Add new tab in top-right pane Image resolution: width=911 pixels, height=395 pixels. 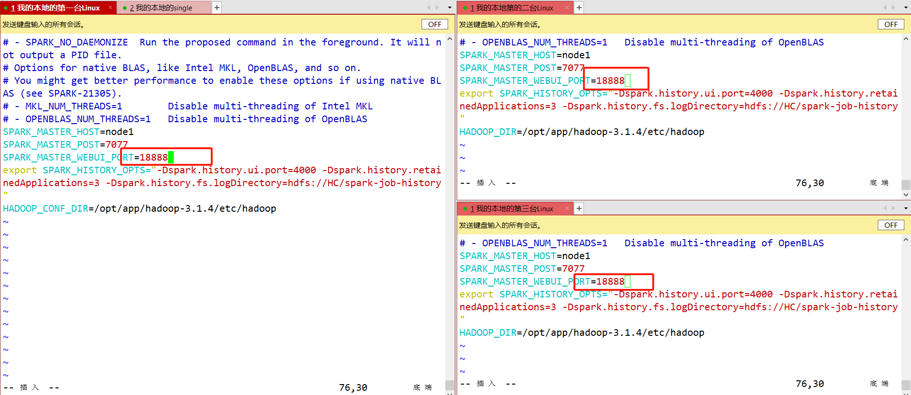(x=579, y=8)
